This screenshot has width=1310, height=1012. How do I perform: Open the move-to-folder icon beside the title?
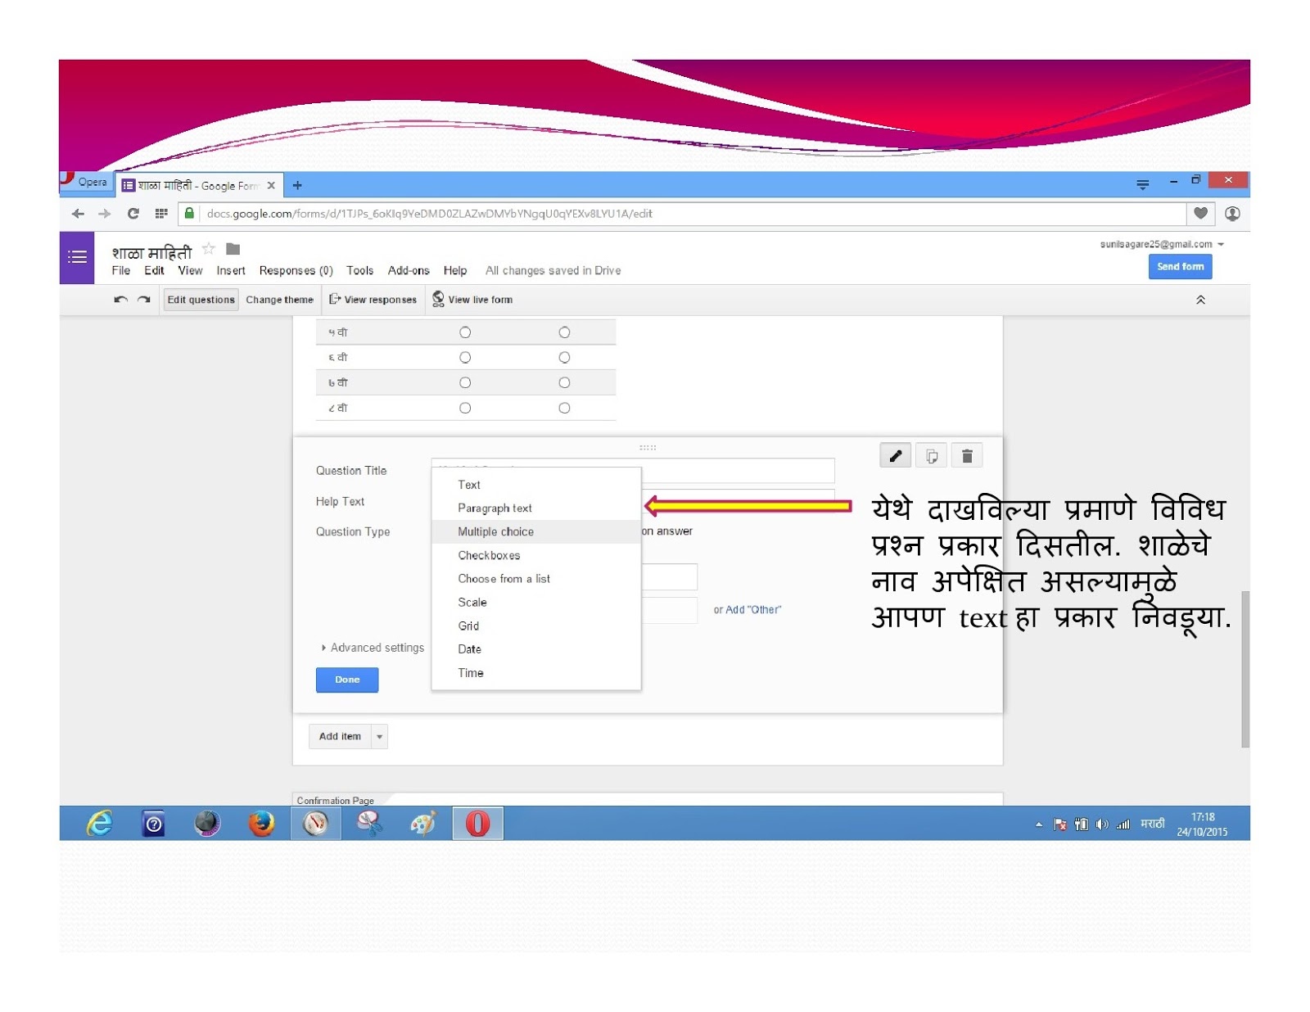pyautogui.click(x=233, y=249)
